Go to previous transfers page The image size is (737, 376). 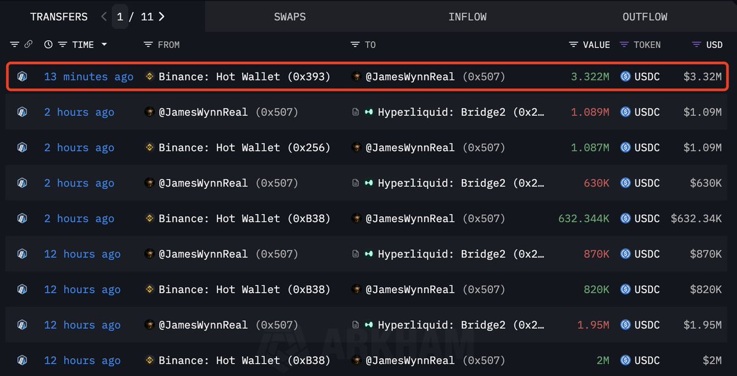(x=104, y=17)
